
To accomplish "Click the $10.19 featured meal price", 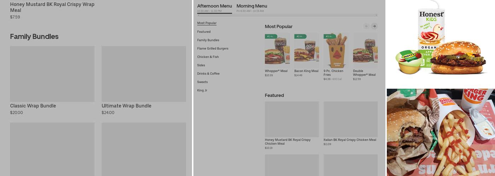I will pyautogui.click(x=269, y=148).
